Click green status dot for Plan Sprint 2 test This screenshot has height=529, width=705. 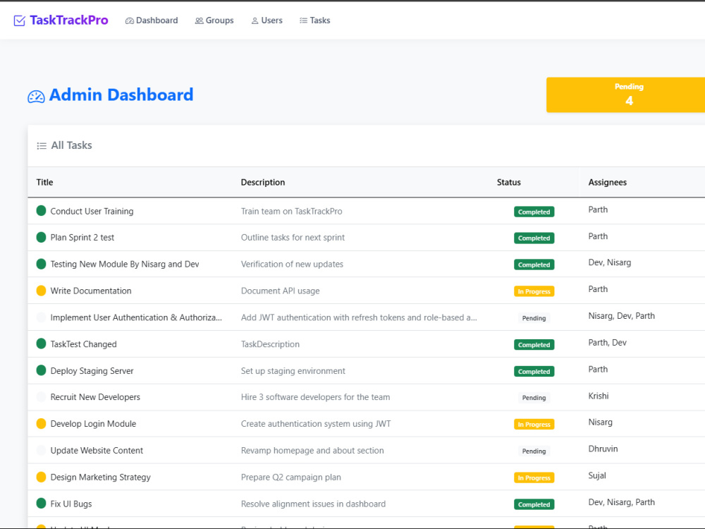(41, 237)
